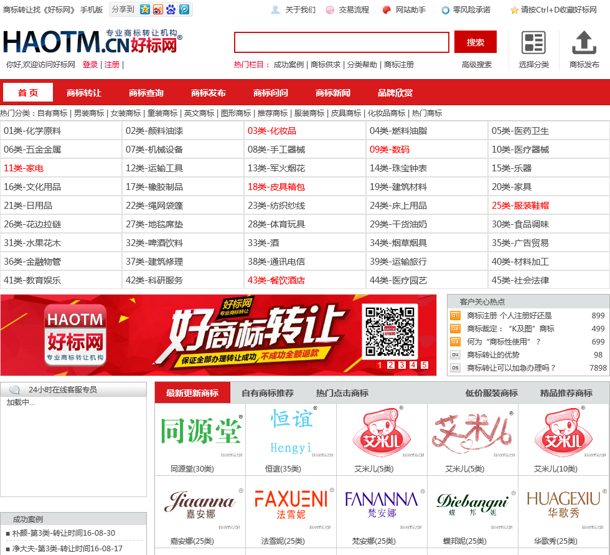Viewport: 610px width, 555px height.
Task: Go to banner slide 5
Action: click(x=425, y=364)
